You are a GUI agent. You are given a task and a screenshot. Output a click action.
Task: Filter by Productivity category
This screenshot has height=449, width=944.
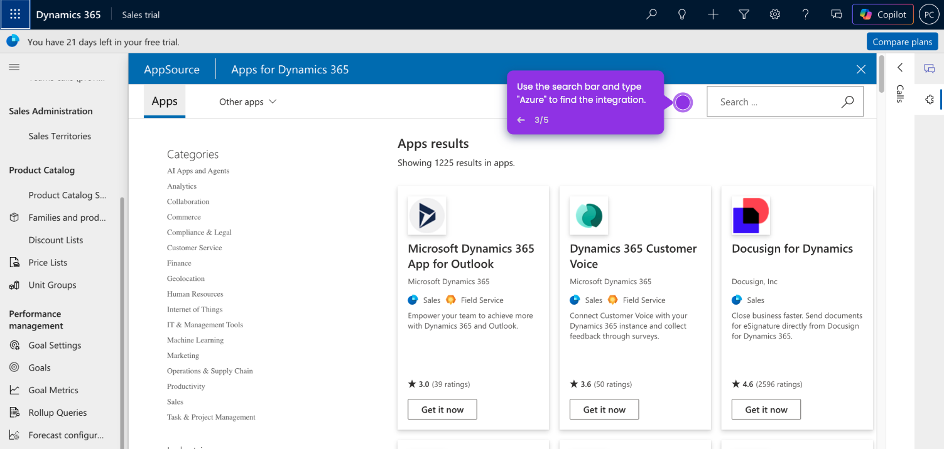pos(186,386)
